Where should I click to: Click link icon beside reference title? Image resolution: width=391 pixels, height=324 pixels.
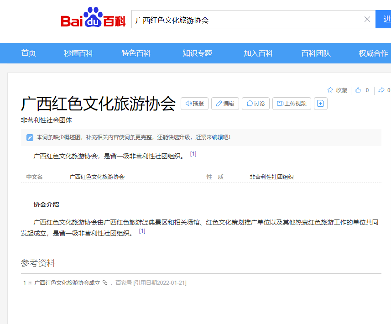(105, 283)
